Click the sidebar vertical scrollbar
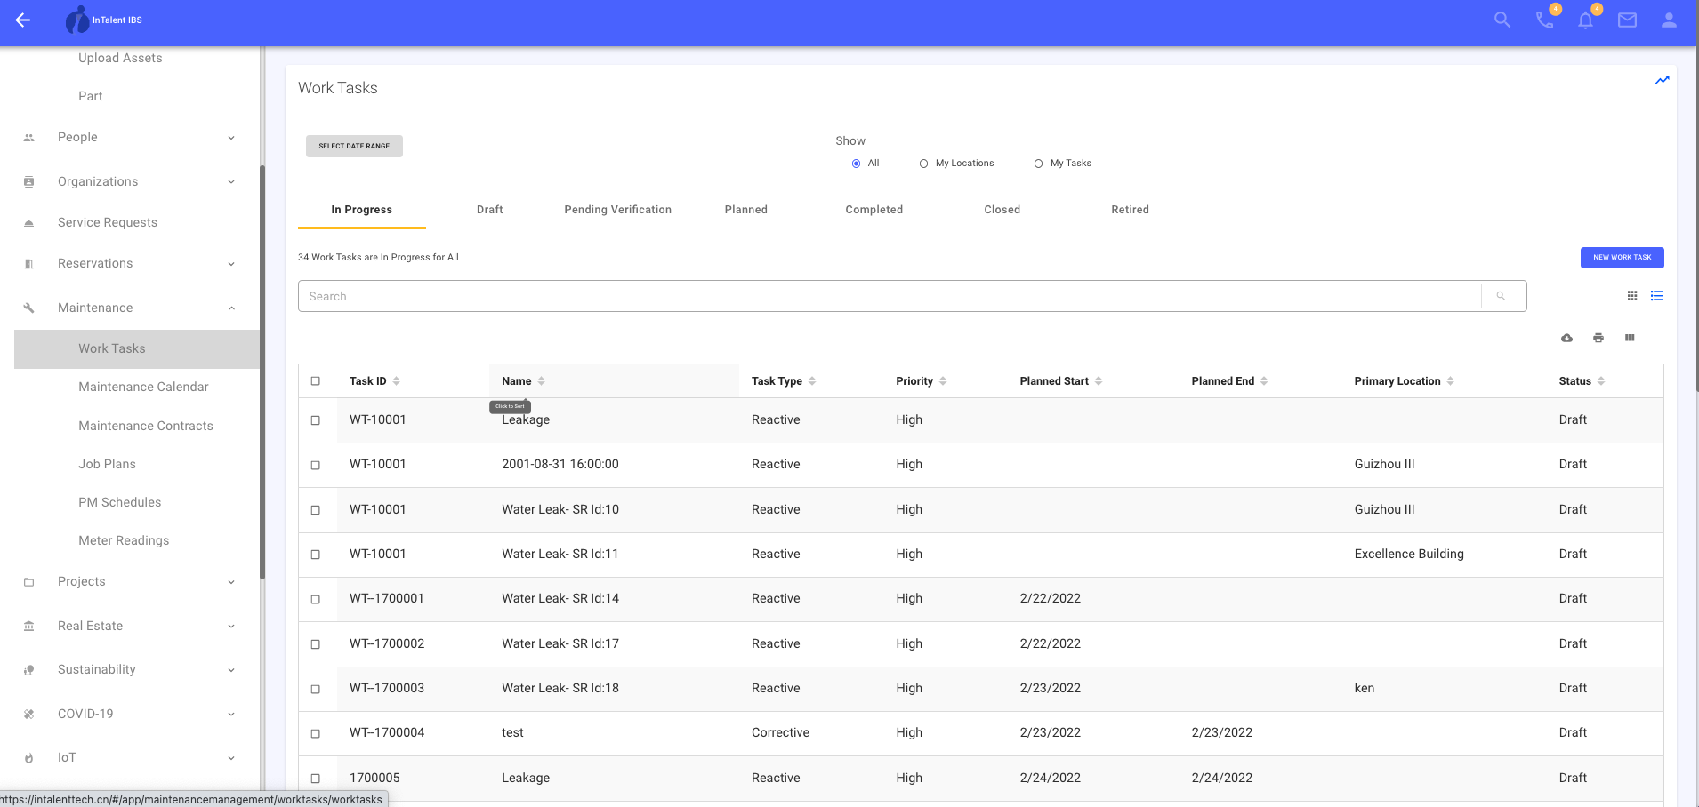1699x807 pixels. pyautogui.click(x=262, y=373)
